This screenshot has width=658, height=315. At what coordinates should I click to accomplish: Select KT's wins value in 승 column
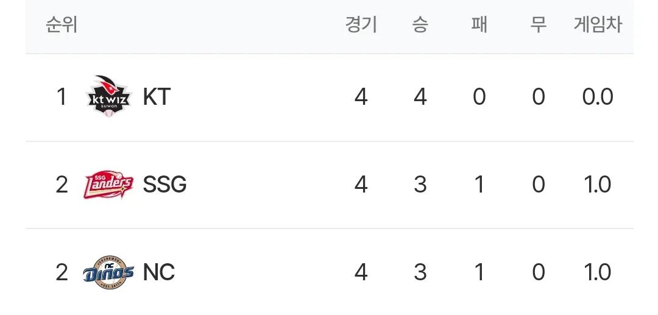coord(420,97)
